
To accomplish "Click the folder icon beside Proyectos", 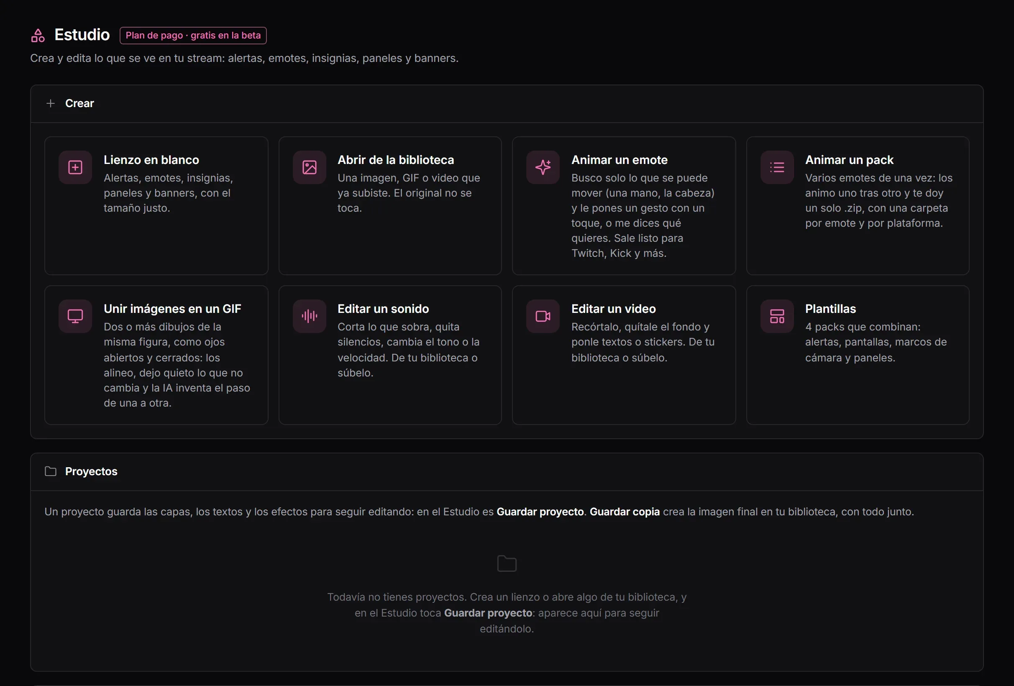I will coord(51,471).
